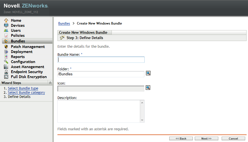248x142 pixels.
Task: Click the Asset Management icon
Action: click(x=6, y=67)
